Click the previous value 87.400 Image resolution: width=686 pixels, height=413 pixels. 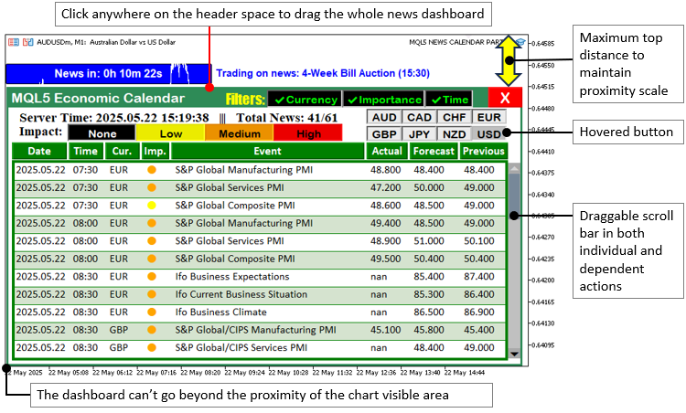click(x=479, y=277)
